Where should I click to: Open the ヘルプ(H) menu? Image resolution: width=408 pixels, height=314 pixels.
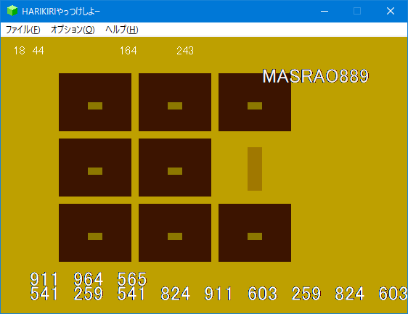pos(121,30)
